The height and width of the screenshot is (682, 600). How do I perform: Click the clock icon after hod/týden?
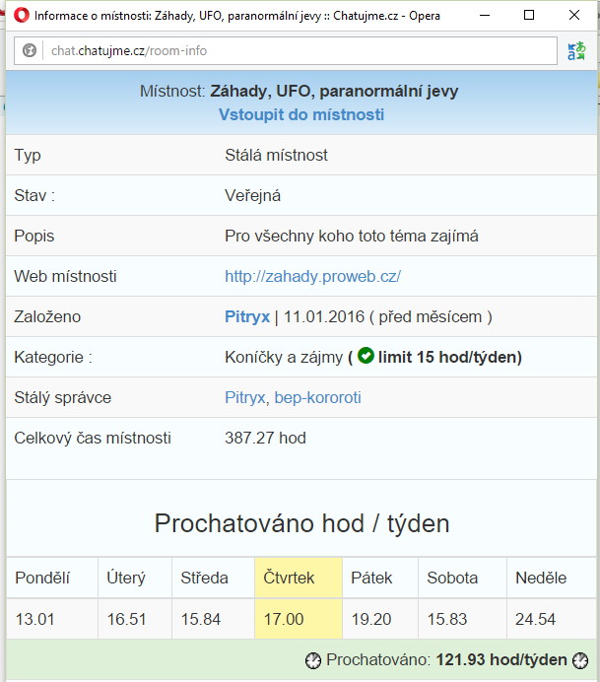(x=581, y=660)
